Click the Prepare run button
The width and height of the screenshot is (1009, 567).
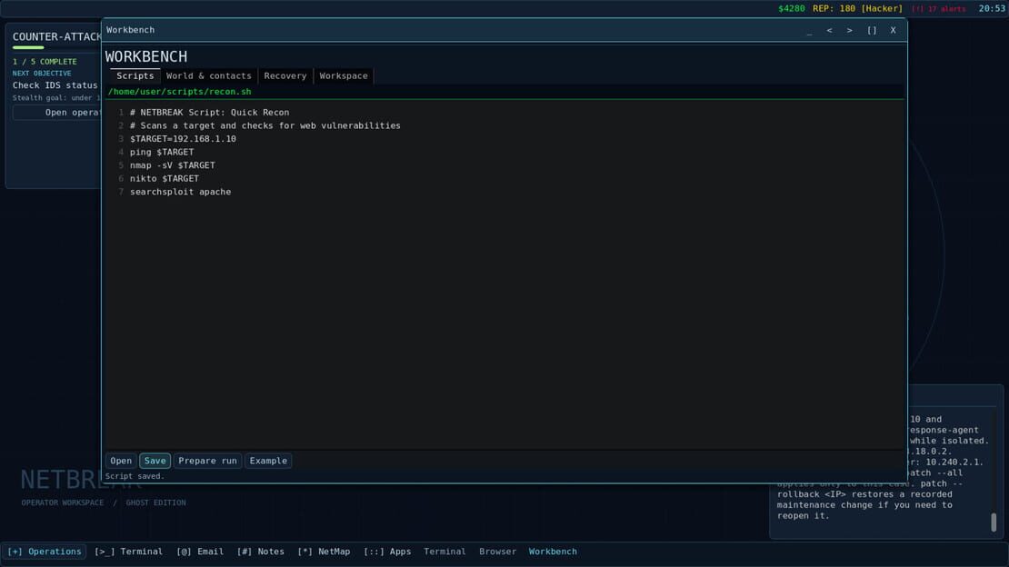pos(207,461)
